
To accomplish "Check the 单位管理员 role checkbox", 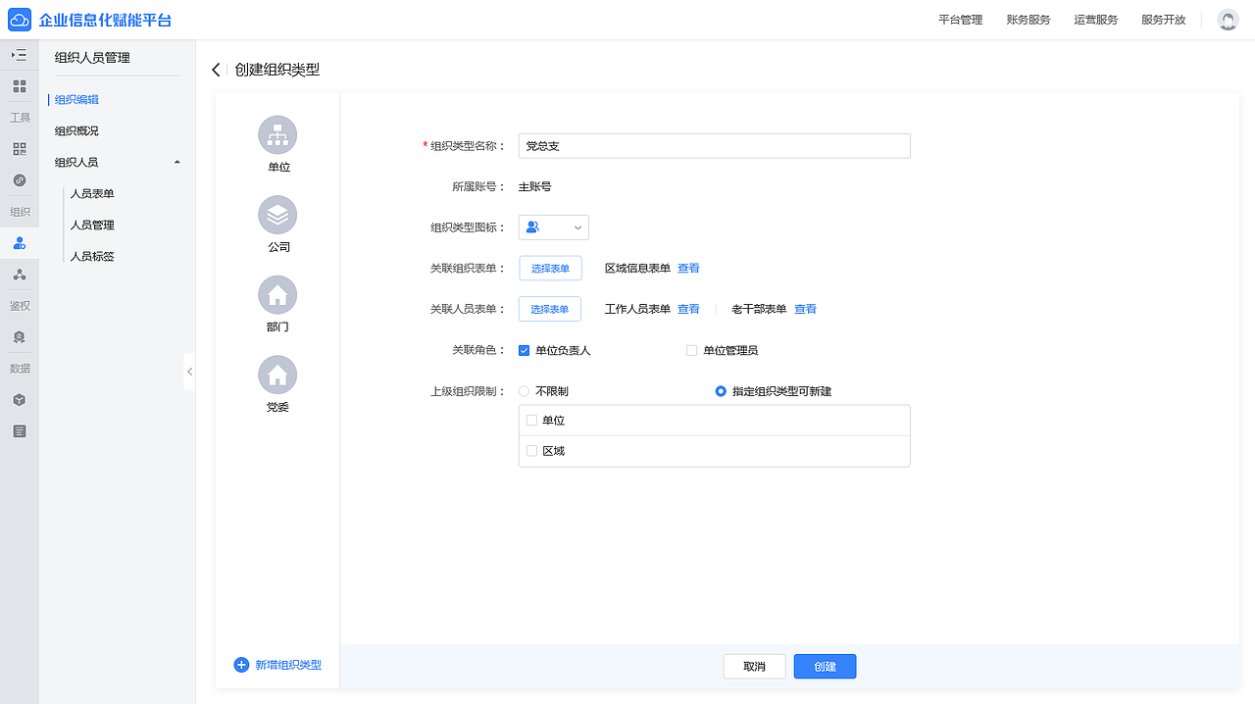I will tap(691, 350).
